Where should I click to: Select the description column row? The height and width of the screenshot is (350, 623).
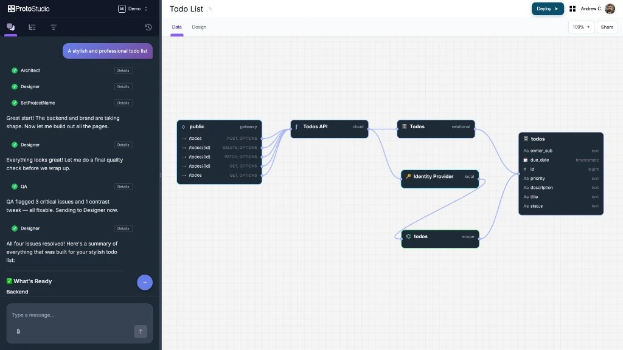[x=561, y=188]
